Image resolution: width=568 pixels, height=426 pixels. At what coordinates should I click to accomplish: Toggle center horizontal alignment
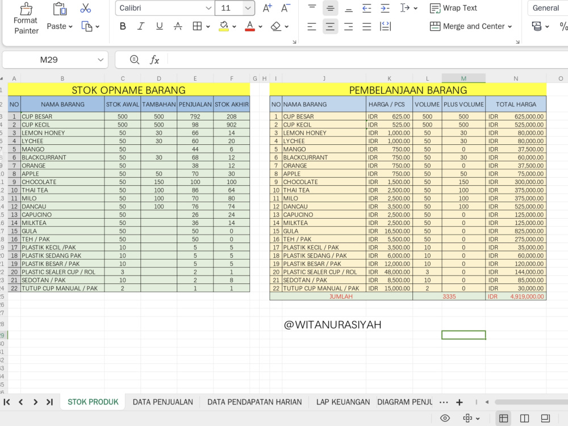click(x=330, y=27)
